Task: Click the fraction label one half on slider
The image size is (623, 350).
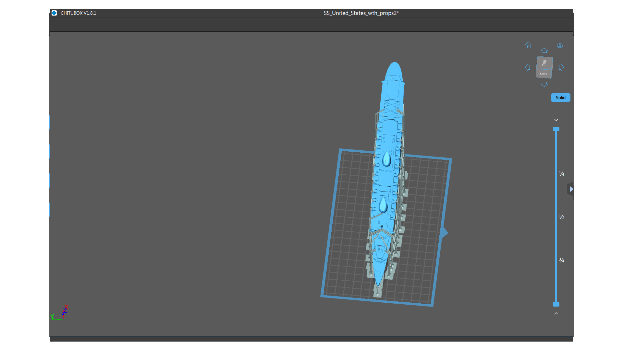Action: [562, 217]
